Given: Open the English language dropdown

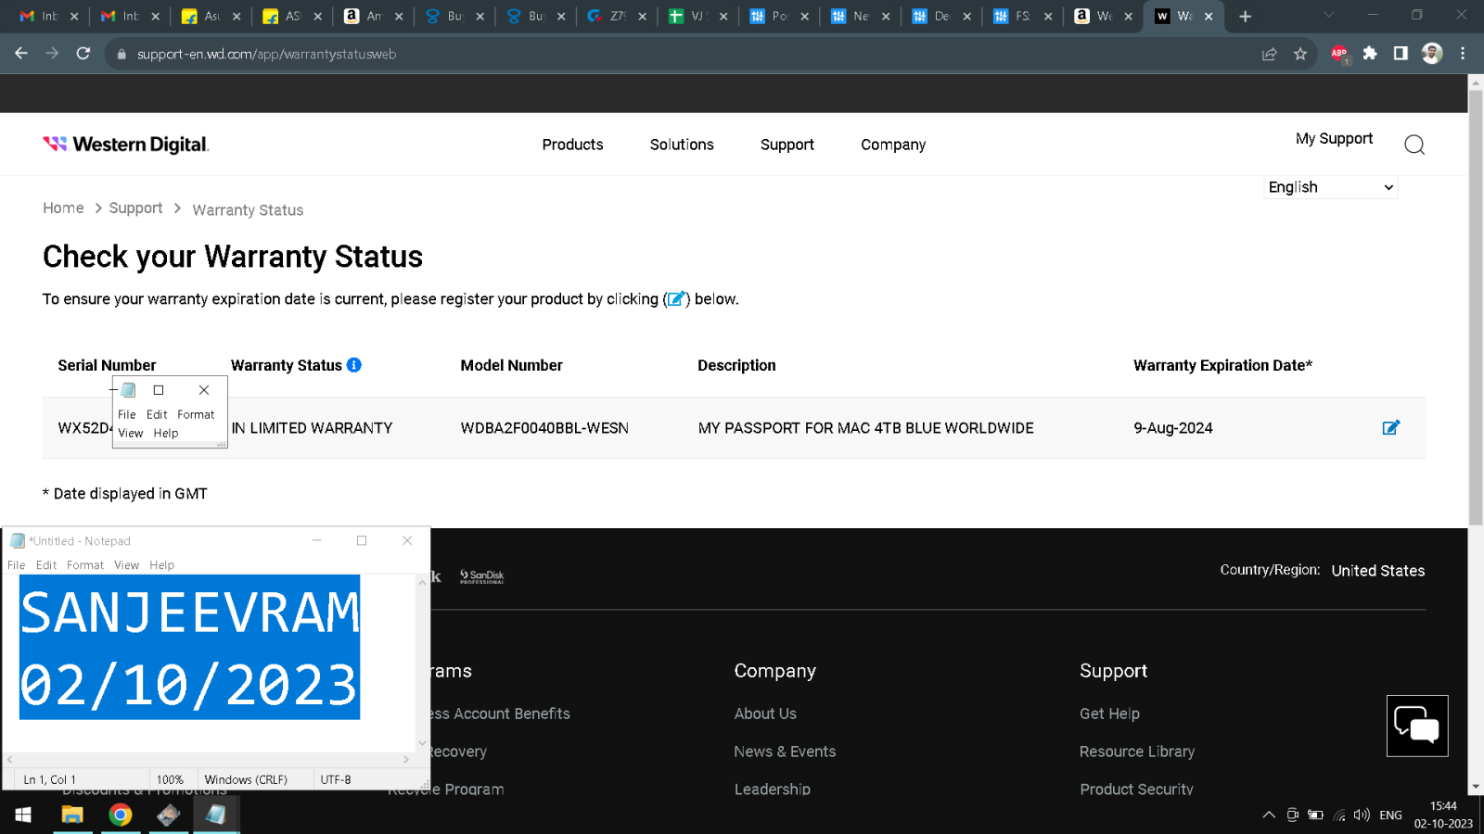Looking at the screenshot, I should pyautogui.click(x=1330, y=187).
